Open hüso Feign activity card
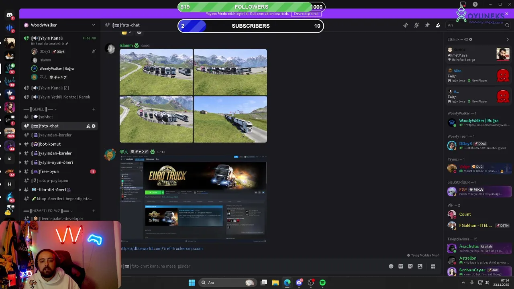Screen dimensions: 514x289 pos(479,75)
